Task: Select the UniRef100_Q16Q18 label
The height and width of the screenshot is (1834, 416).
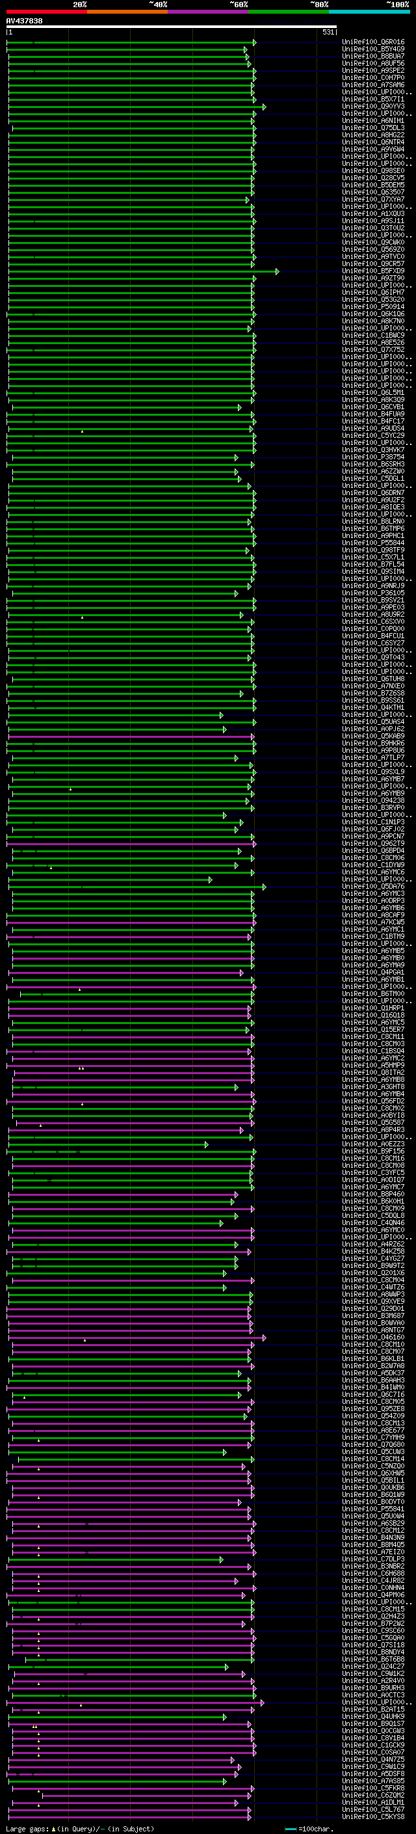Action: click(373, 1016)
